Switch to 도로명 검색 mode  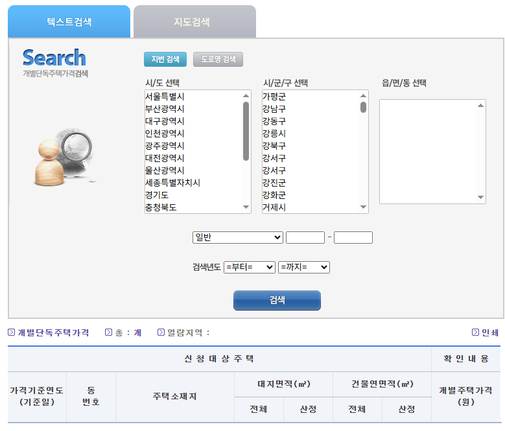(218, 59)
